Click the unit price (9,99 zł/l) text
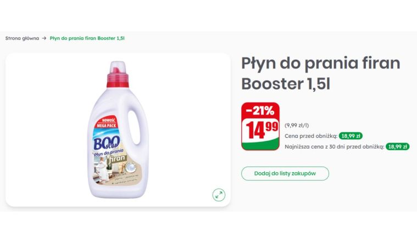The height and width of the screenshot is (243, 417). tap(297, 126)
